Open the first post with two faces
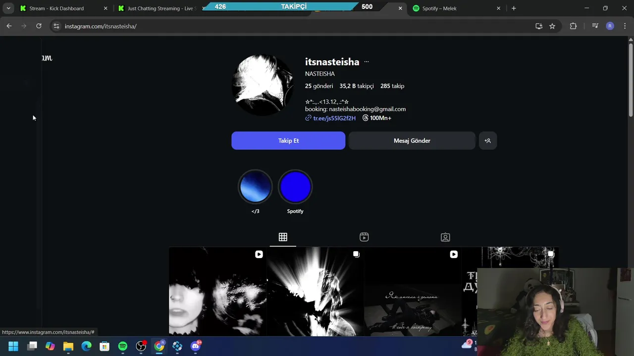The height and width of the screenshot is (356, 634). click(x=218, y=292)
